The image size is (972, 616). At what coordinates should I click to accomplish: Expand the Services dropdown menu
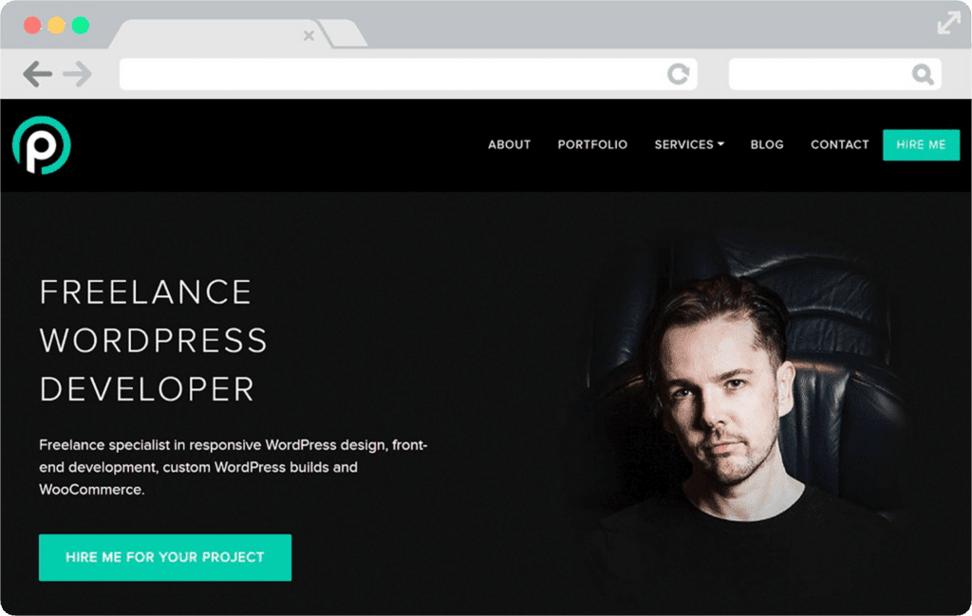coord(689,144)
